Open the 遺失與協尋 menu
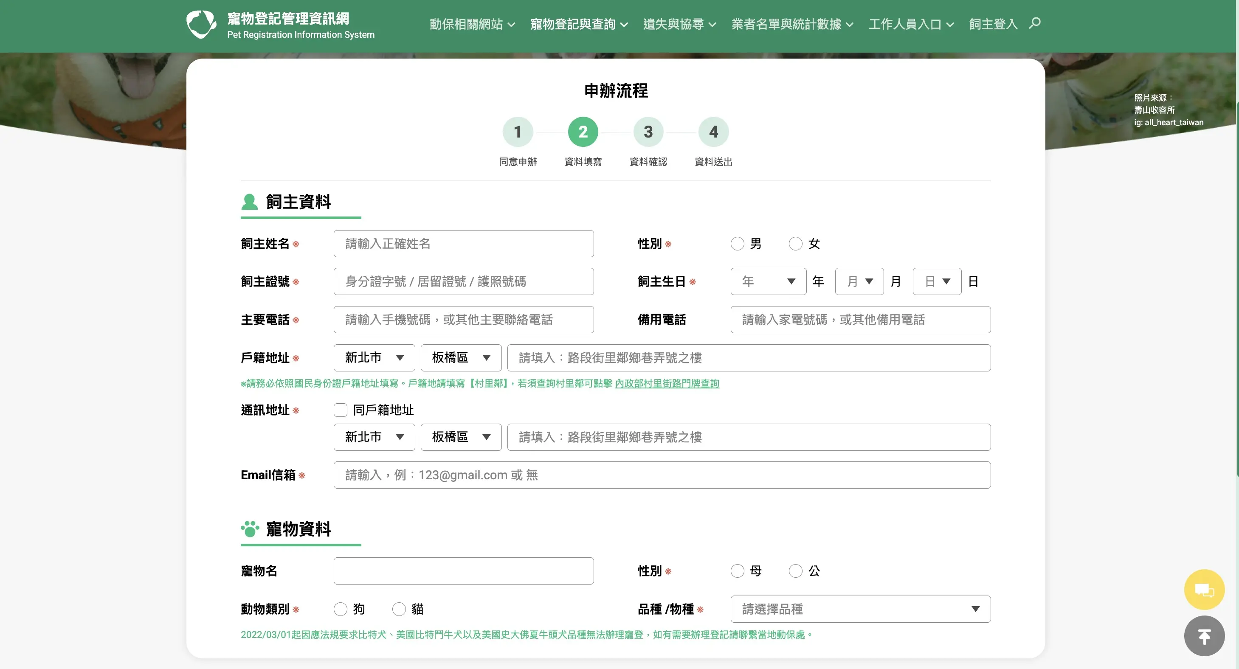The height and width of the screenshot is (669, 1239). (679, 24)
